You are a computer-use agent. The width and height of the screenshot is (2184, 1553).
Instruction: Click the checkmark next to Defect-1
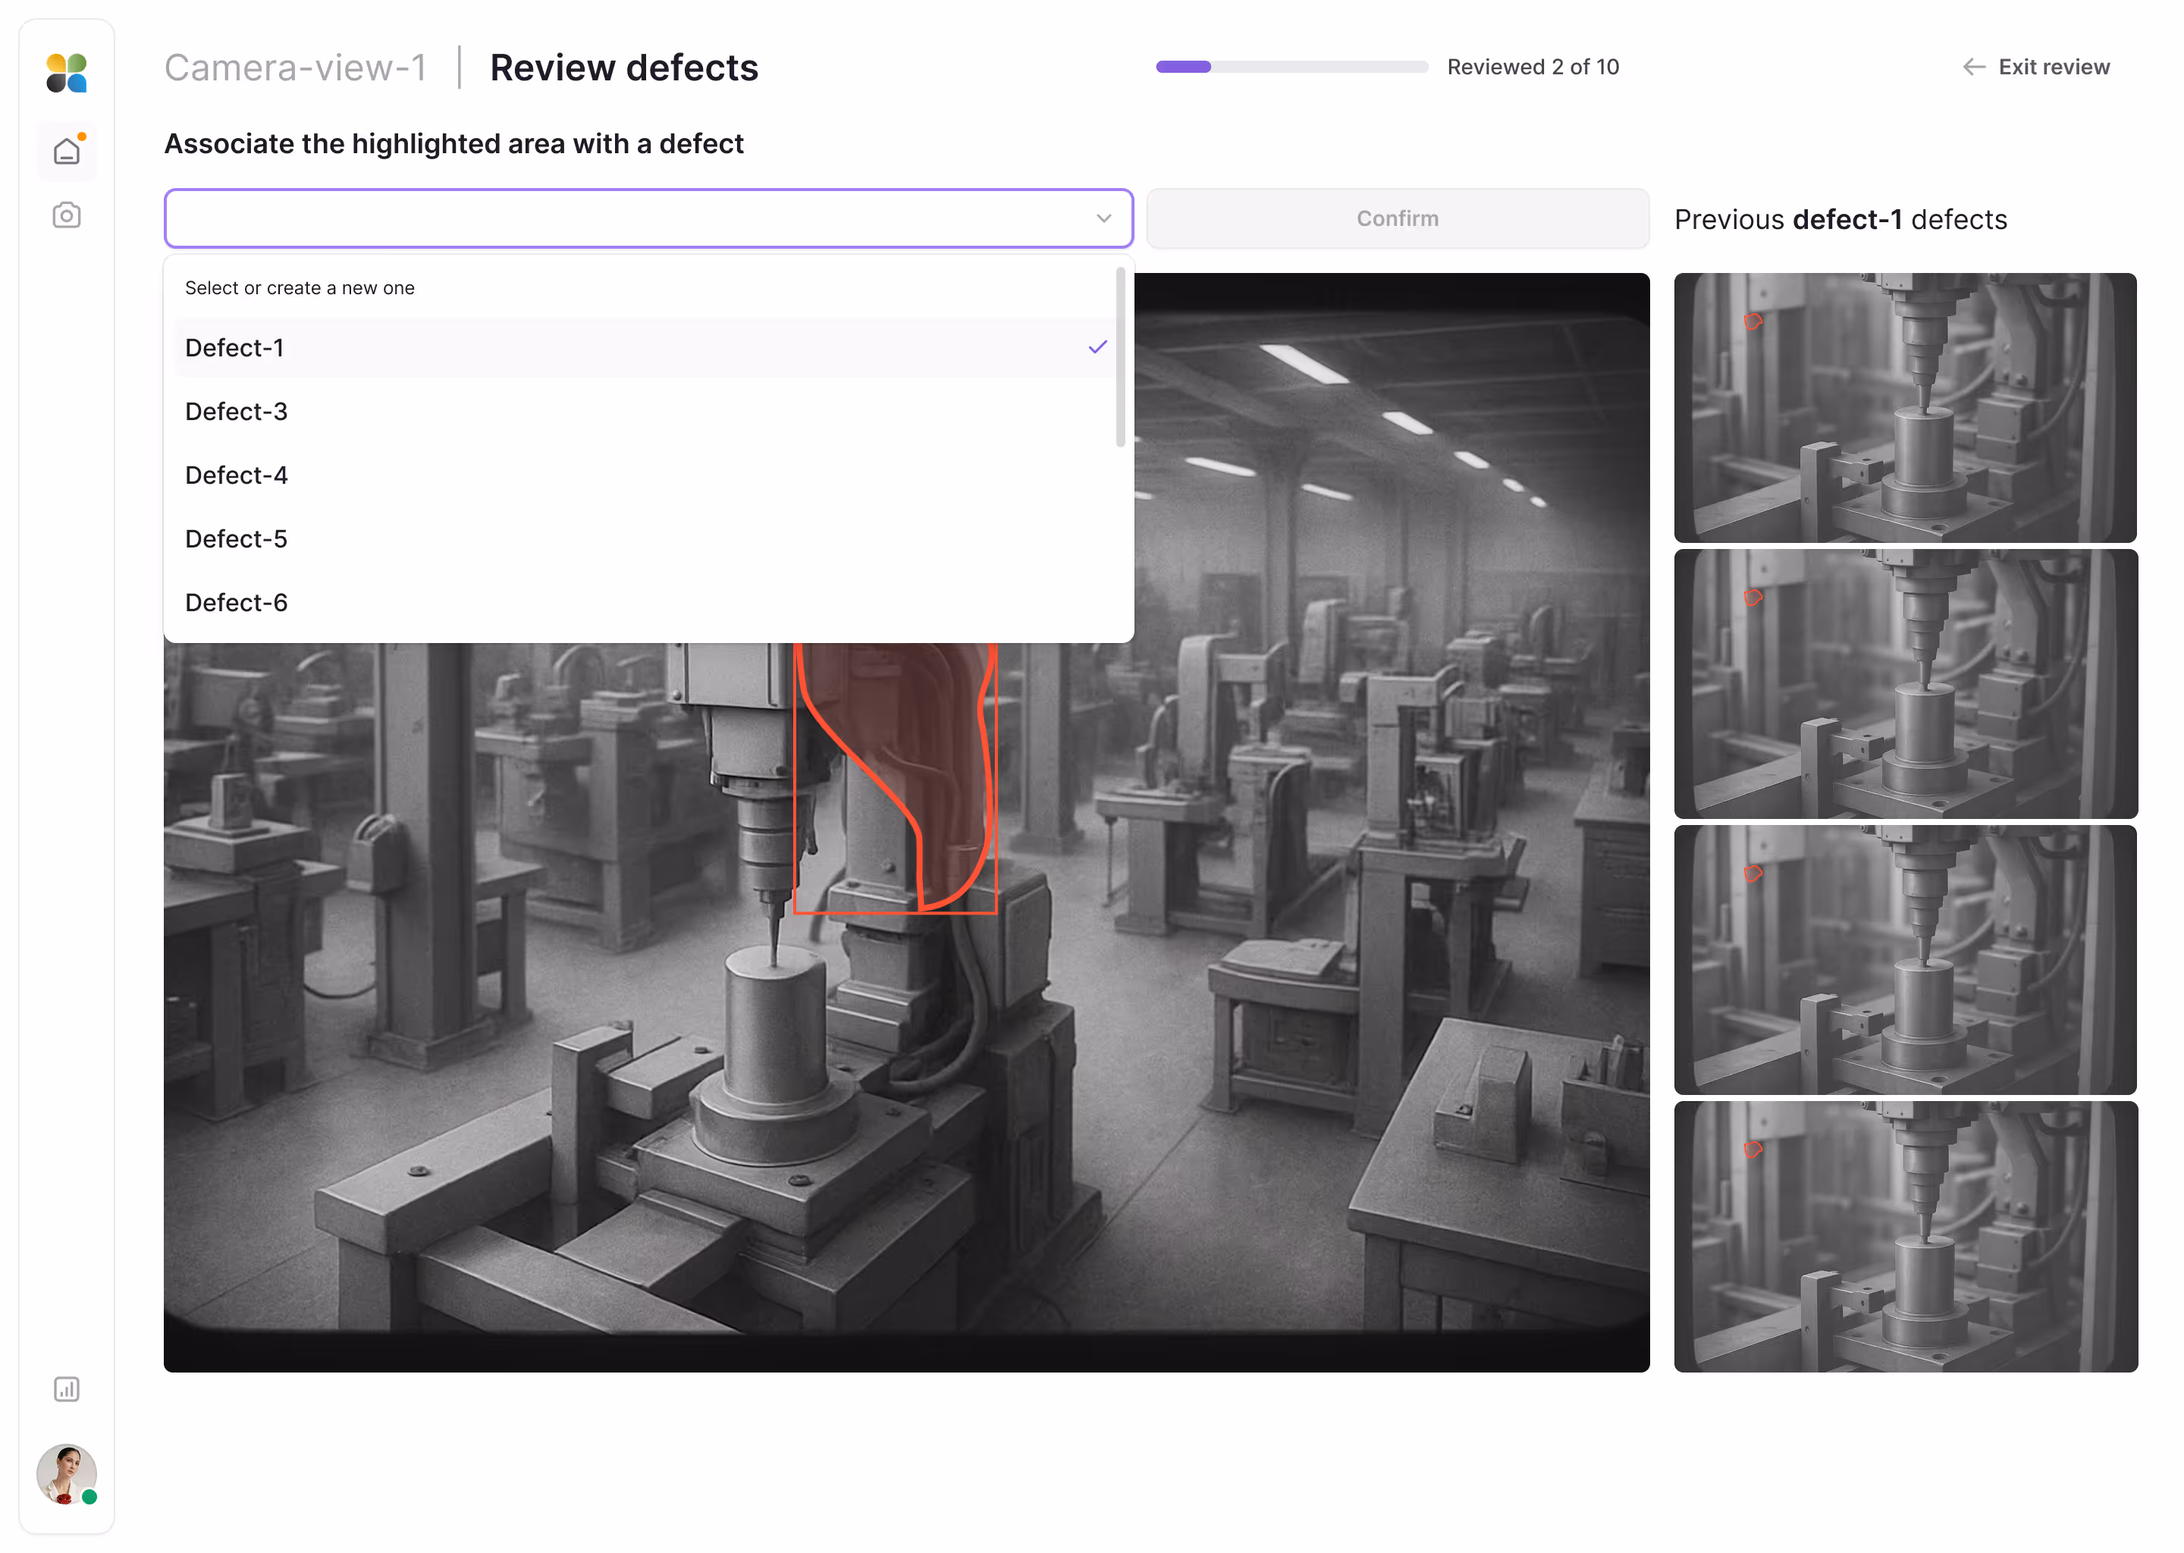point(1097,347)
